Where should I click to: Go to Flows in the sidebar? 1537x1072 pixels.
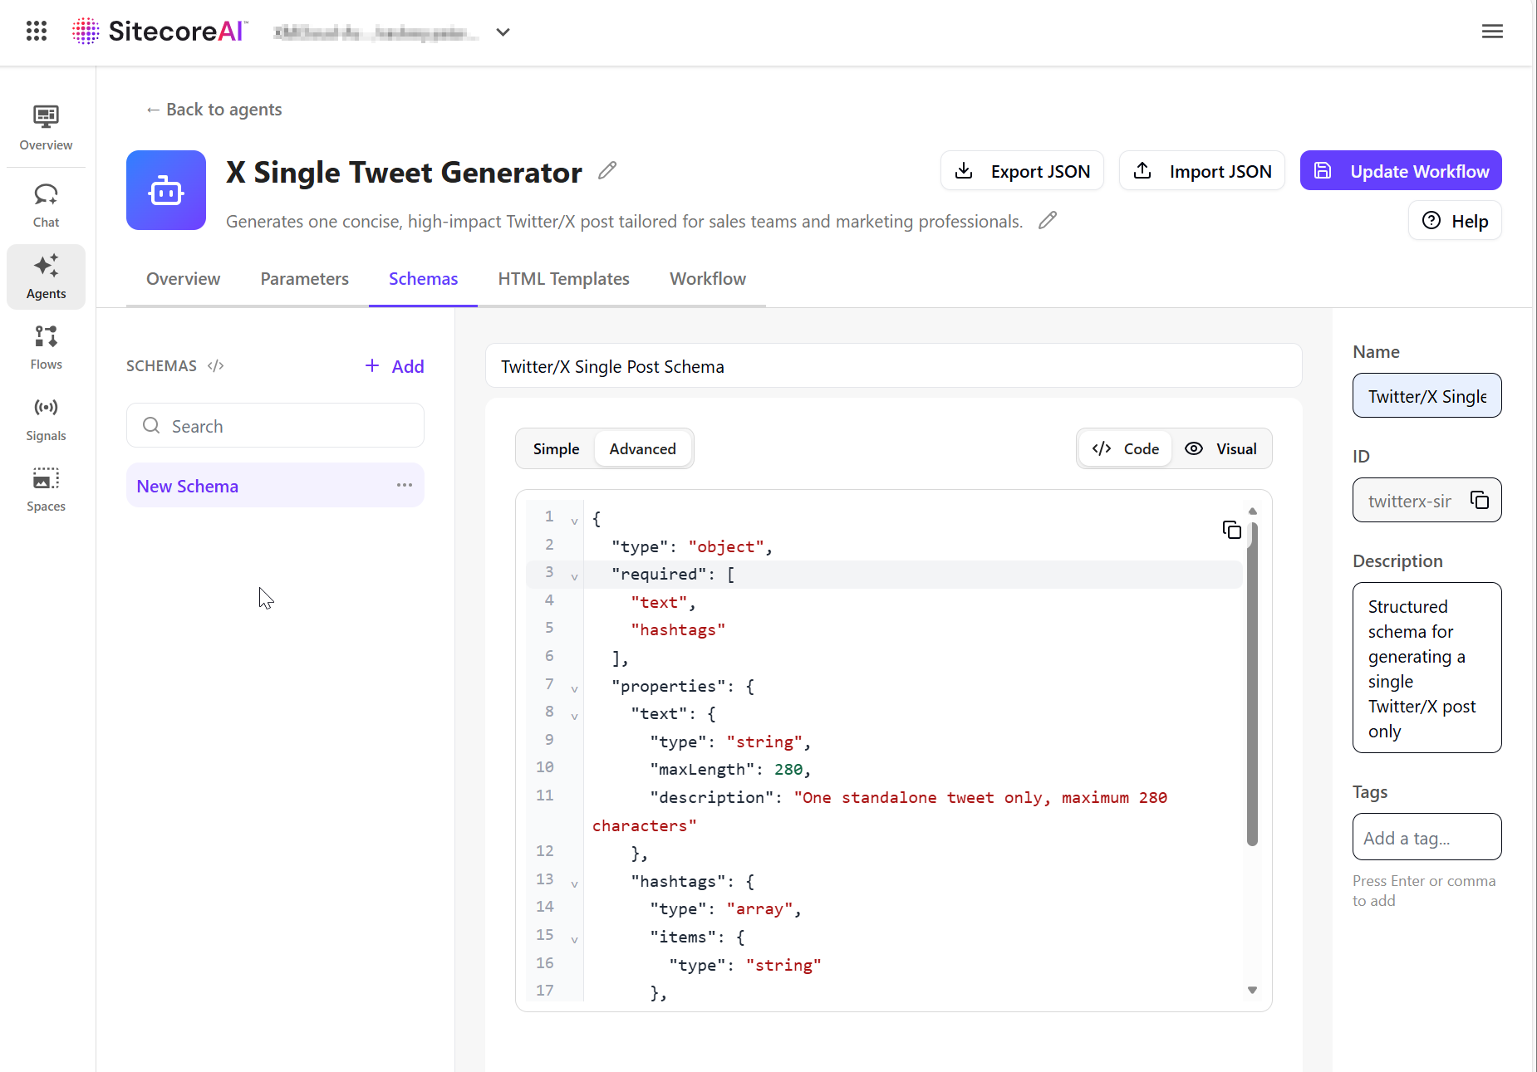point(46,347)
